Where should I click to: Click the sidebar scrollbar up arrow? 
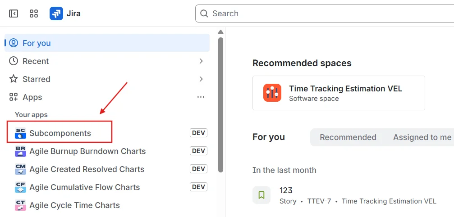coord(220,32)
